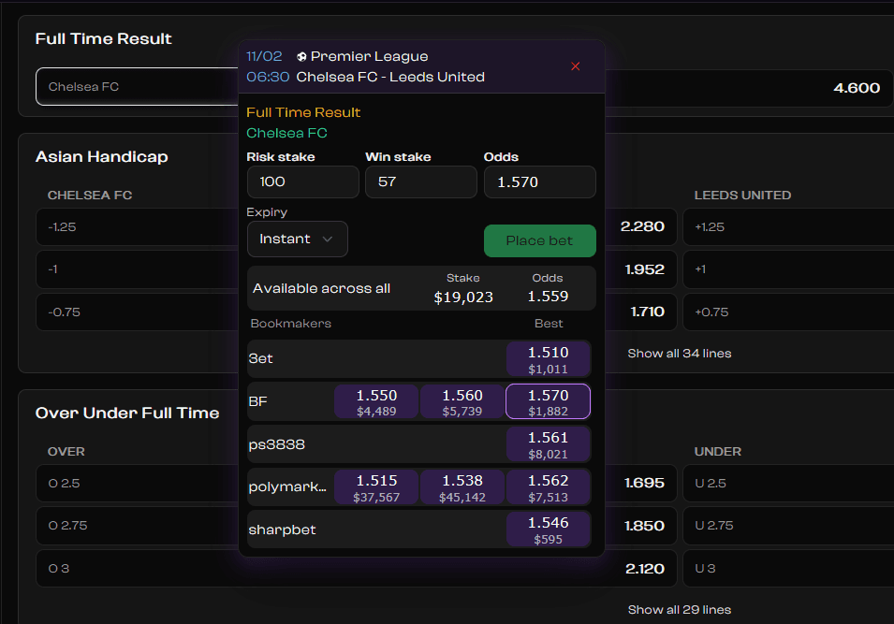The height and width of the screenshot is (624, 894).
Task: Click Show all 29 lines link
Action: tap(679, 610)
